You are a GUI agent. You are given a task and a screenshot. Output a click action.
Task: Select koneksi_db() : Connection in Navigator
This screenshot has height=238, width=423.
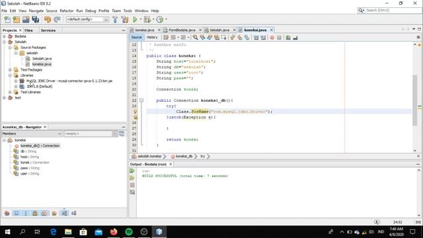pyautogui.click(x=40, y=145)
